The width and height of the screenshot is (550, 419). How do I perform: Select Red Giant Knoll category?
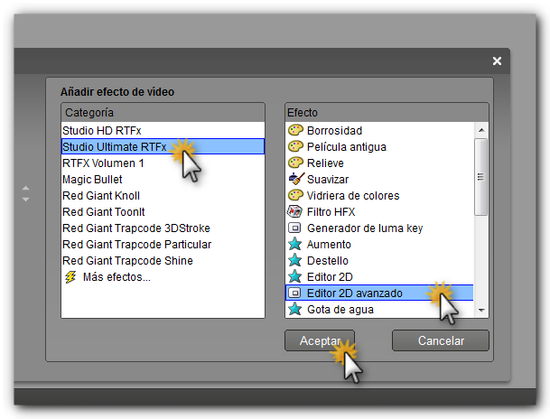[163, 195]
